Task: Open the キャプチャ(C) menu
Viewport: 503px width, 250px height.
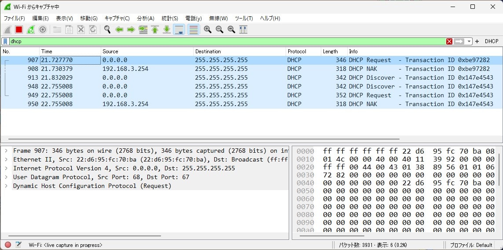Action: pyautogui.click(x=117, y=18)
